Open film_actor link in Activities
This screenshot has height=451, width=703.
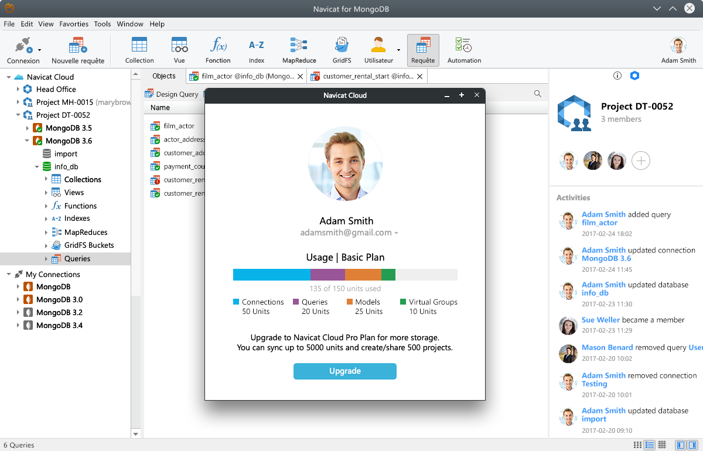pyautogui.click(x=599, y=223)
